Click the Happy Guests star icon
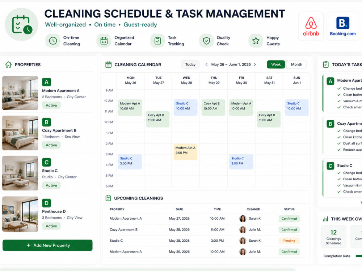 256,41
